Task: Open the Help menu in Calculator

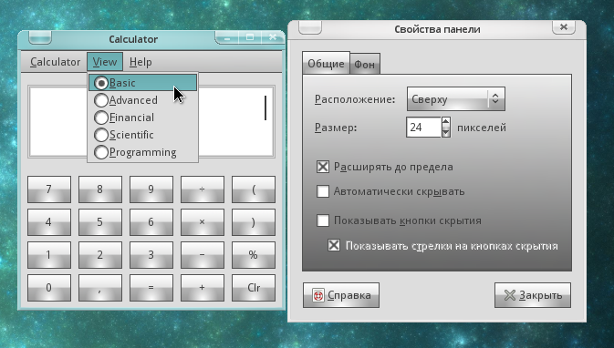Action: tap(140, 62)
